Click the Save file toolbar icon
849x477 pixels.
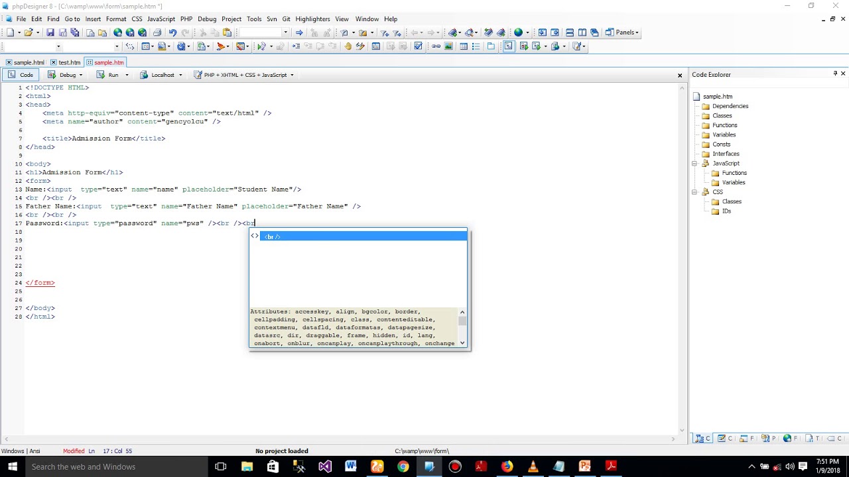coord(50,32)
